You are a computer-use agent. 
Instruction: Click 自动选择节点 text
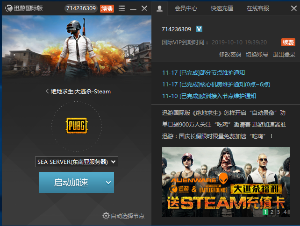[128, 216]
